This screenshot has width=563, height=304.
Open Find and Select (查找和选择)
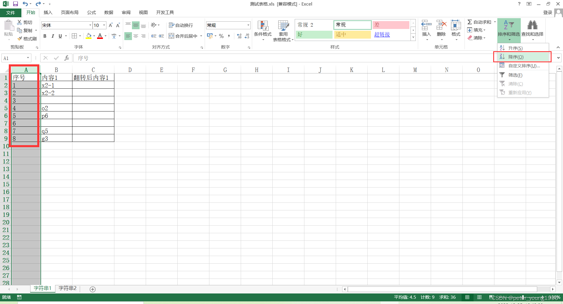(532, 30)
